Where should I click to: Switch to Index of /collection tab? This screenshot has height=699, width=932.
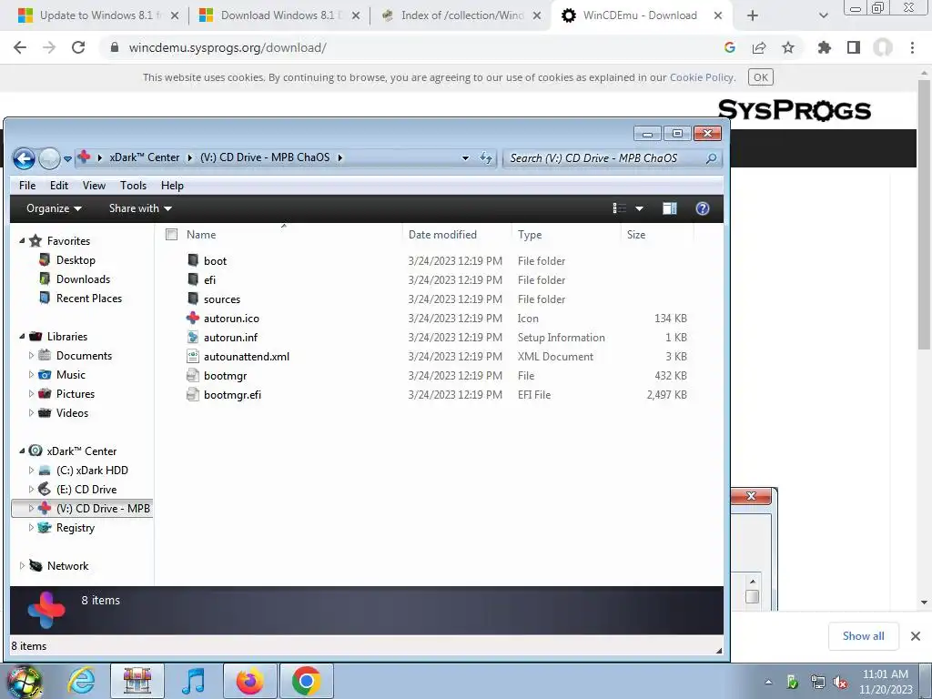(x=461, y=15)
